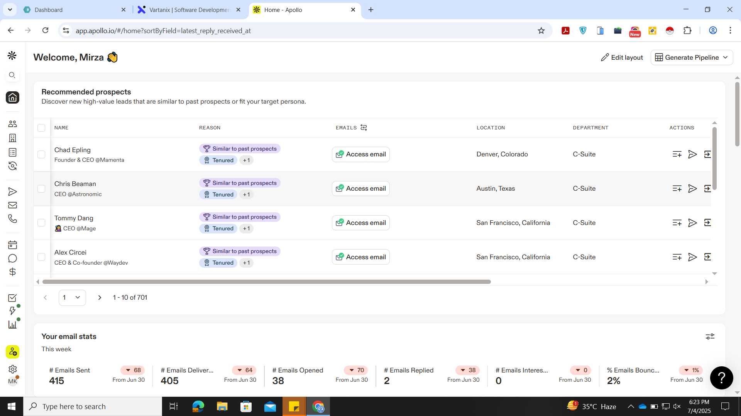Viewport: 741px width, 416px height.
Task: Click the export icon for Tommy Dang
Action: (x=707, y=223)
